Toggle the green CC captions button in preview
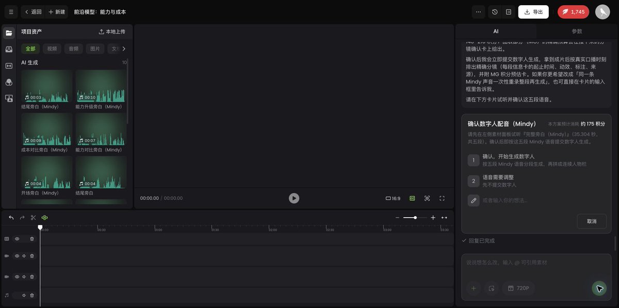Viewport: 619px width, 308px height. 412,198
